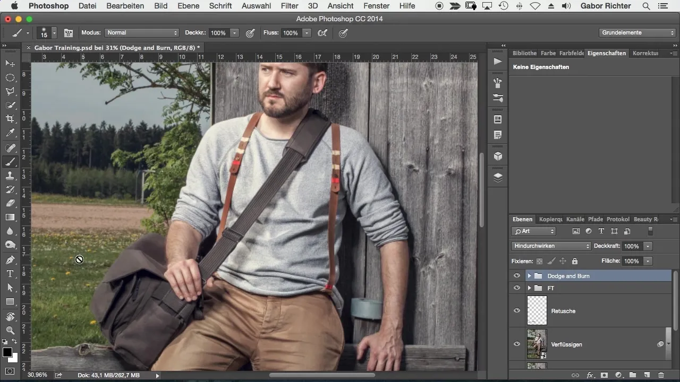
Task: Select the Eyedropper tool
Action: 10,133
